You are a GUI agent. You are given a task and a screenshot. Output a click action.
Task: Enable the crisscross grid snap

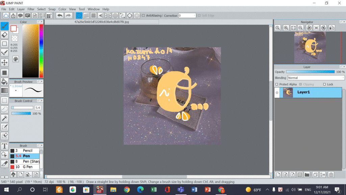pyautogui.click(x=94, y=16)
